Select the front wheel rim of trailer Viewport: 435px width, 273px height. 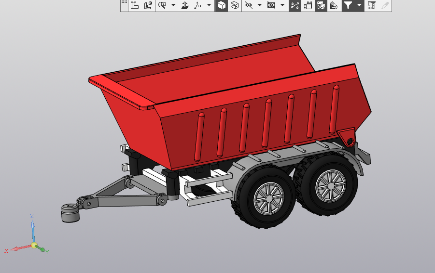coord(268,198)
